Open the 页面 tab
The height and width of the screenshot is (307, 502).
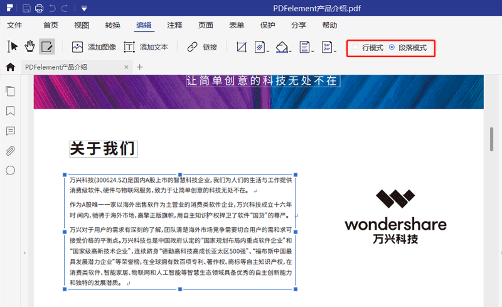click(206, 25)
